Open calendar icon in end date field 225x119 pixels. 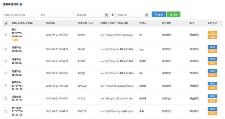click(147, 15)
